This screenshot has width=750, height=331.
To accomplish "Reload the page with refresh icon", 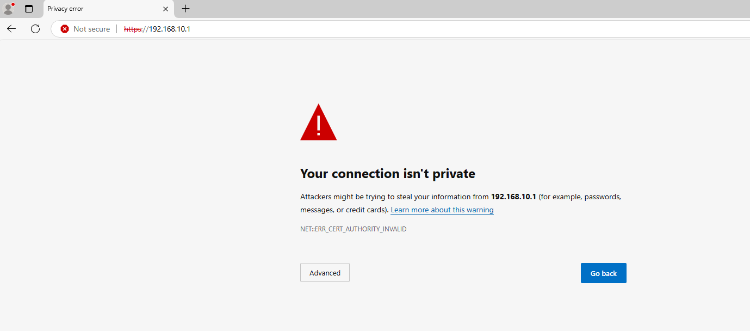I will click(35, 29).
